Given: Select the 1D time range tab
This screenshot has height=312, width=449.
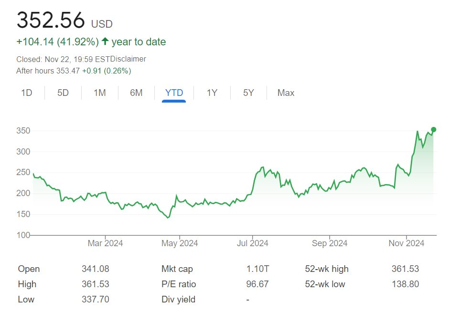Looking at the screenshot, I should coord(27,93).
